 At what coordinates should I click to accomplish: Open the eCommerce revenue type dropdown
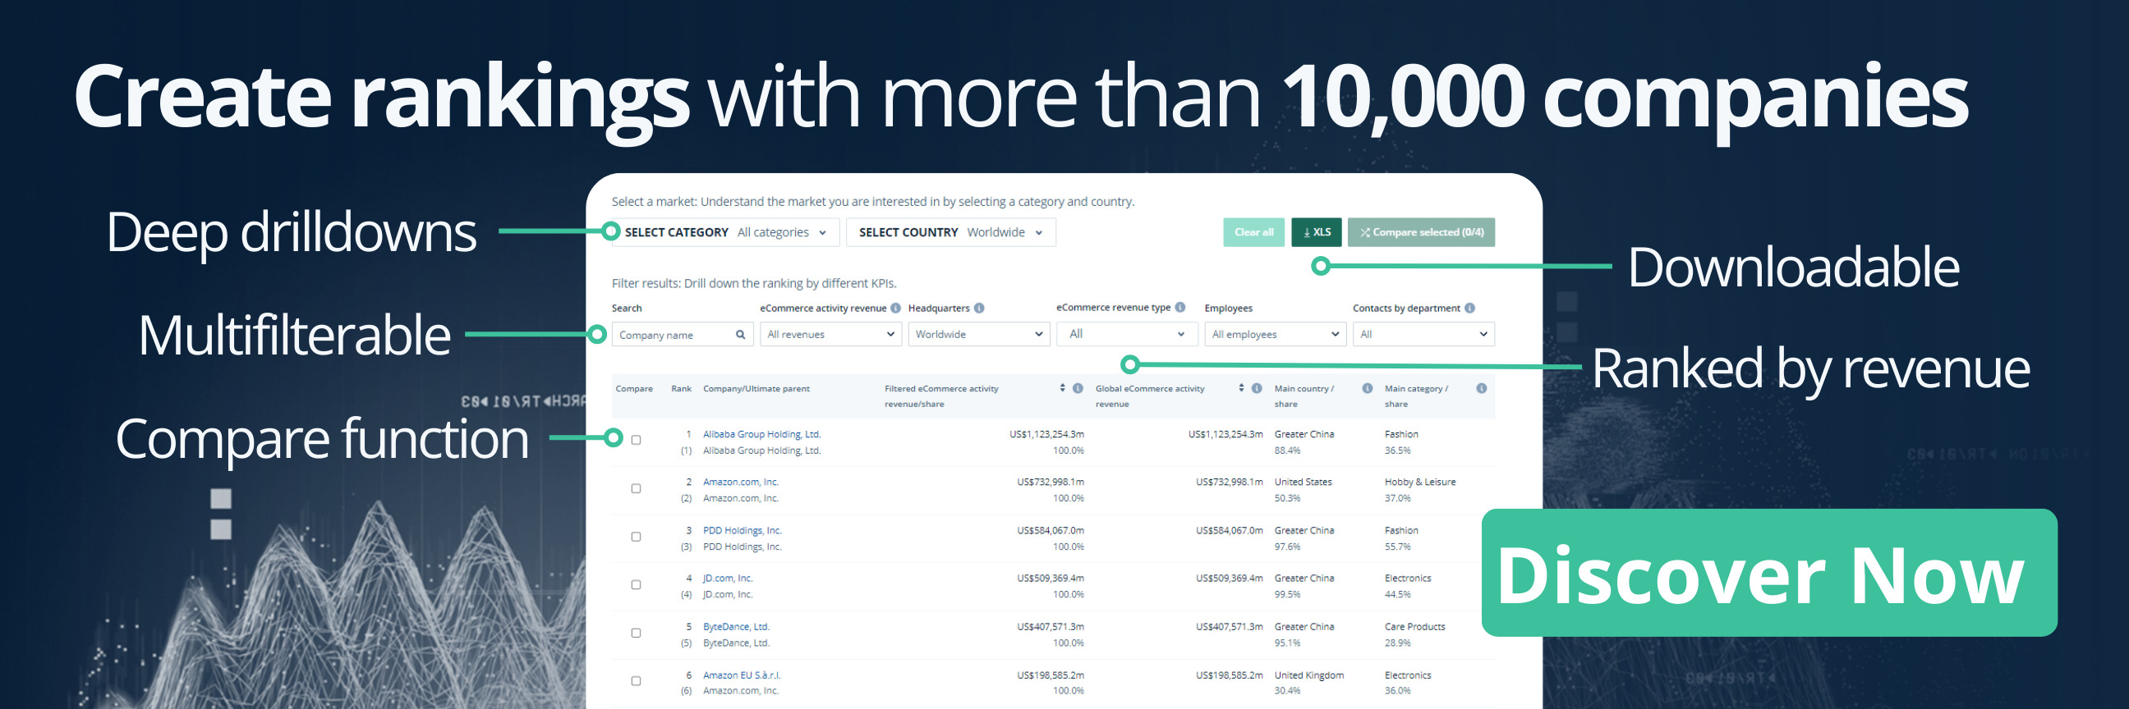[x=1127, y=334]
